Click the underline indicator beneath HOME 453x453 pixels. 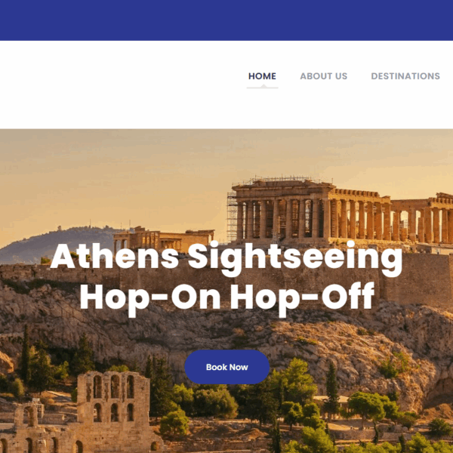(x=262, y=87)
